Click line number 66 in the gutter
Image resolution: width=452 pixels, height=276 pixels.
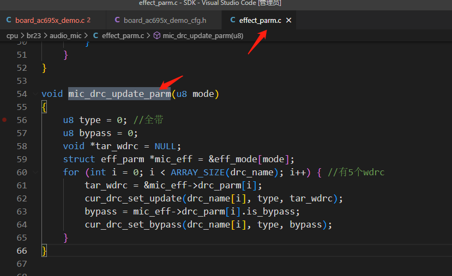22,250
